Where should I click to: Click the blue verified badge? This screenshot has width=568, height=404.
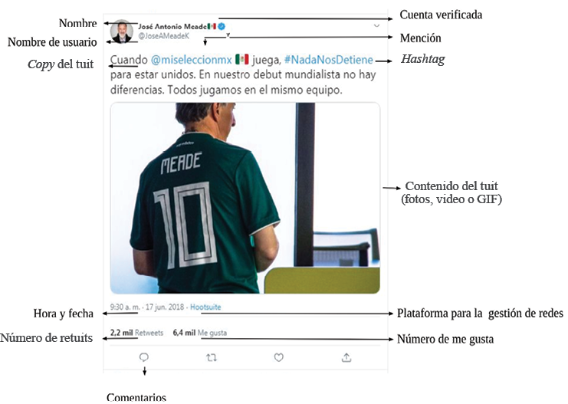[222, 26]
